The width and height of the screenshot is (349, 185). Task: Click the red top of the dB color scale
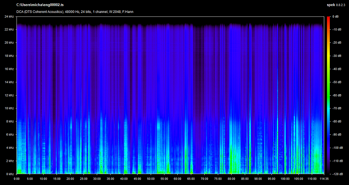tap(329, 18)
